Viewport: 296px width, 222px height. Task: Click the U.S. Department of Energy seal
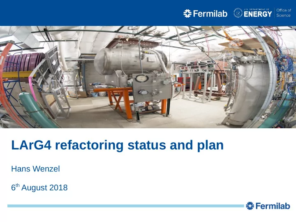(238, 13)
